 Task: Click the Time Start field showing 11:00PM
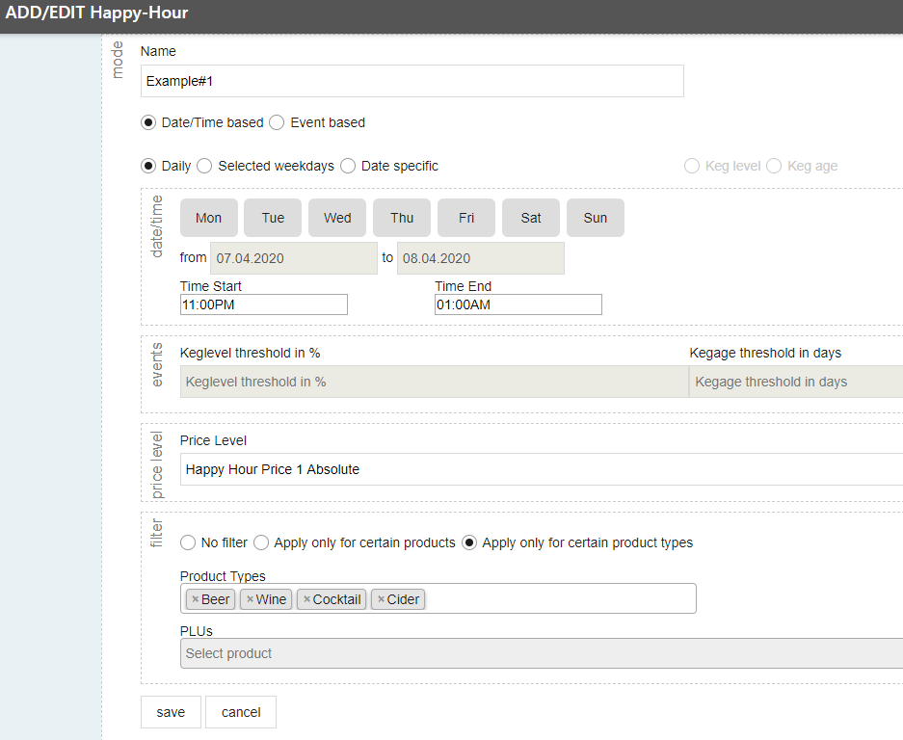(264, 304)
